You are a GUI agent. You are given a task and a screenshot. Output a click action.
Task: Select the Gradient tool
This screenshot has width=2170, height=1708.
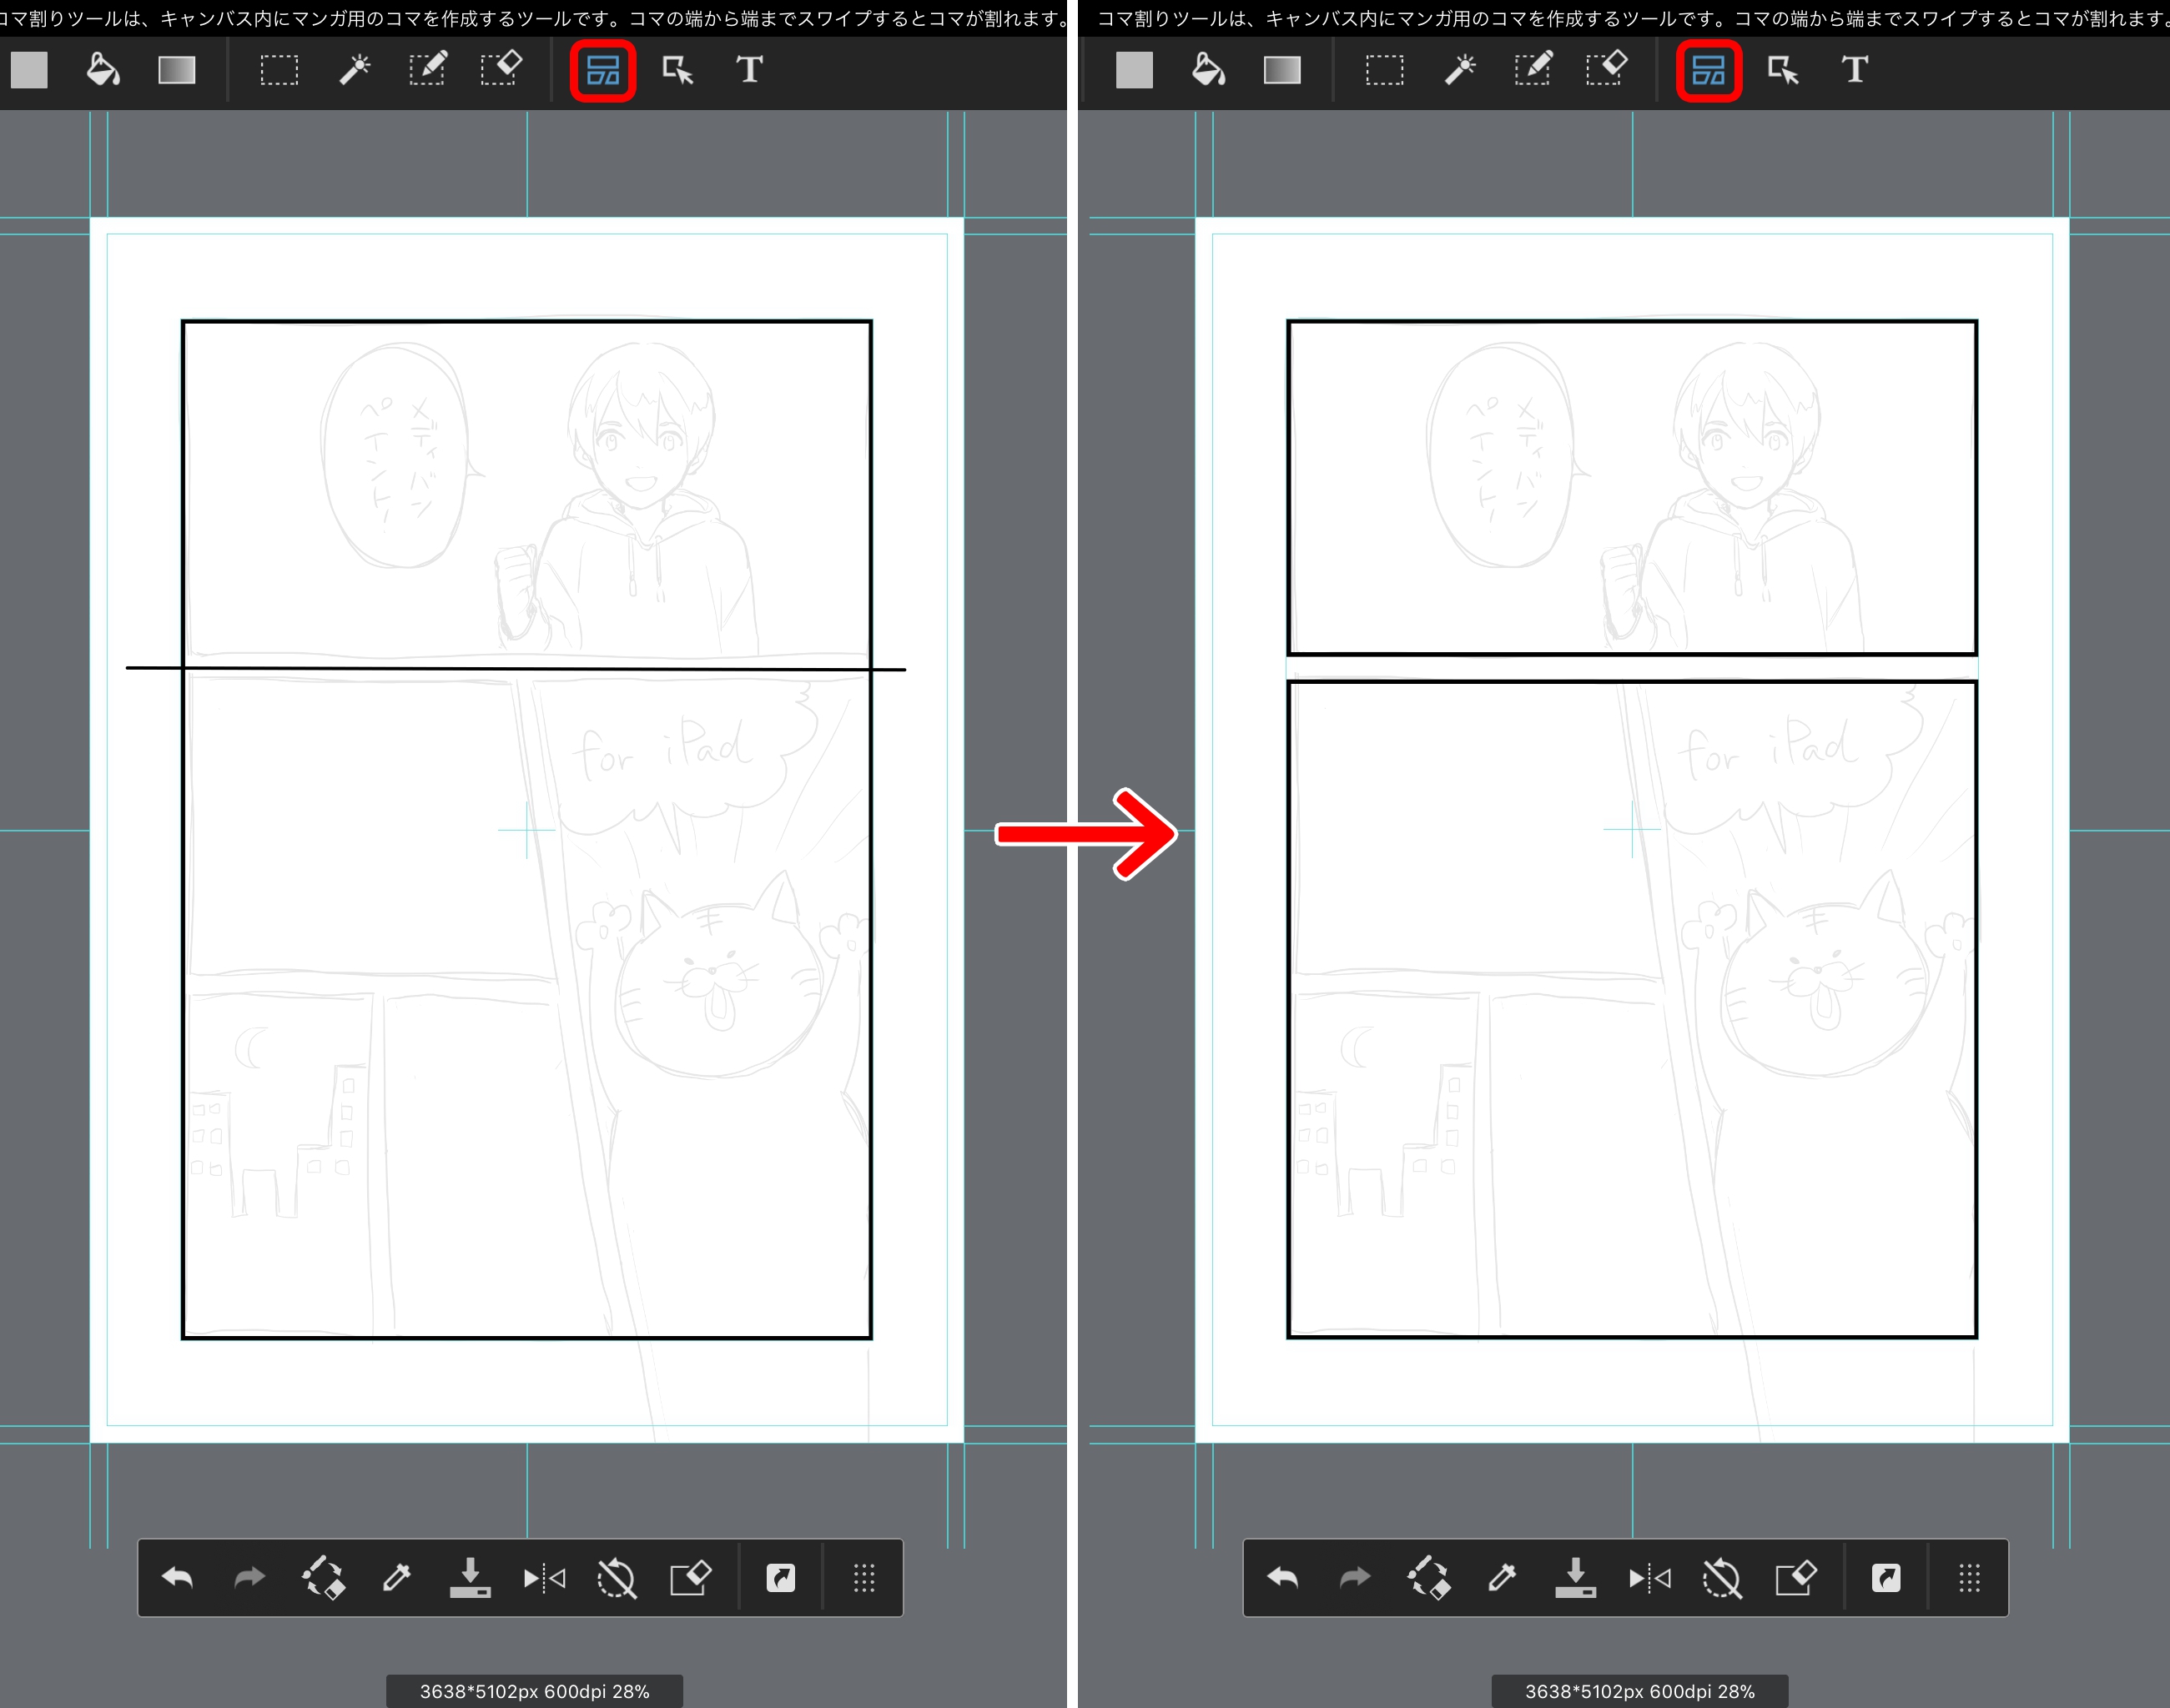tap(176, 70)
